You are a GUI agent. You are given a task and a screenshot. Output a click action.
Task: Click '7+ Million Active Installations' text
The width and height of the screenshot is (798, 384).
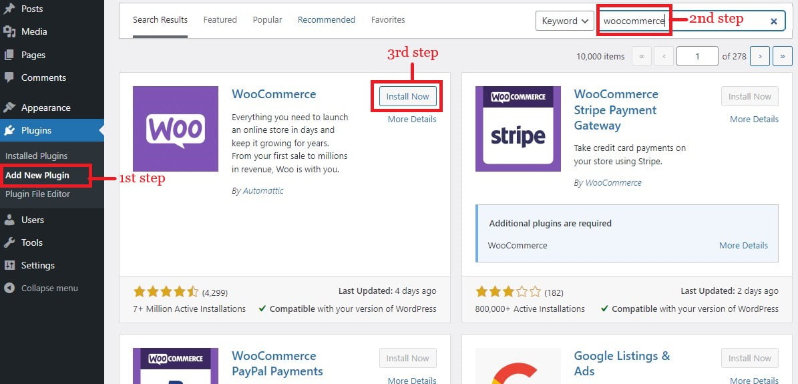190,309
